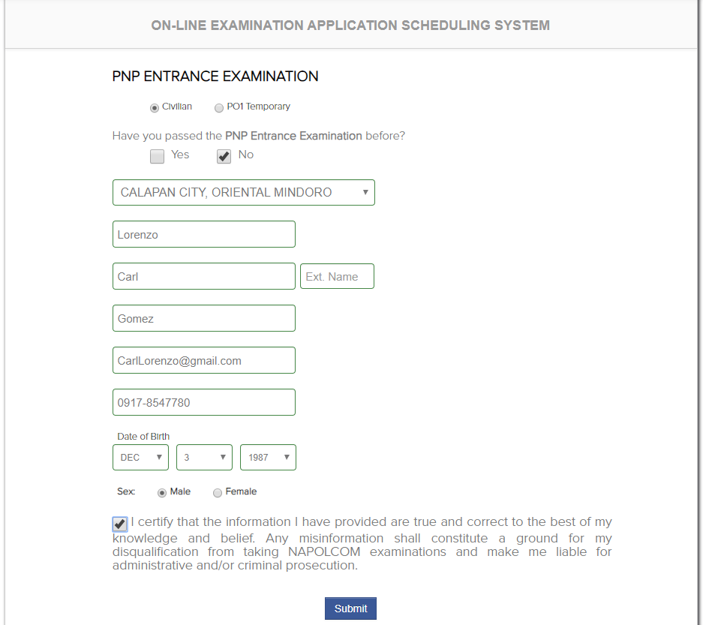Viewport: 703px width, 625px height.
Task: Click the 0917-8547780 phone number field
Action: (x=204, y=402)
